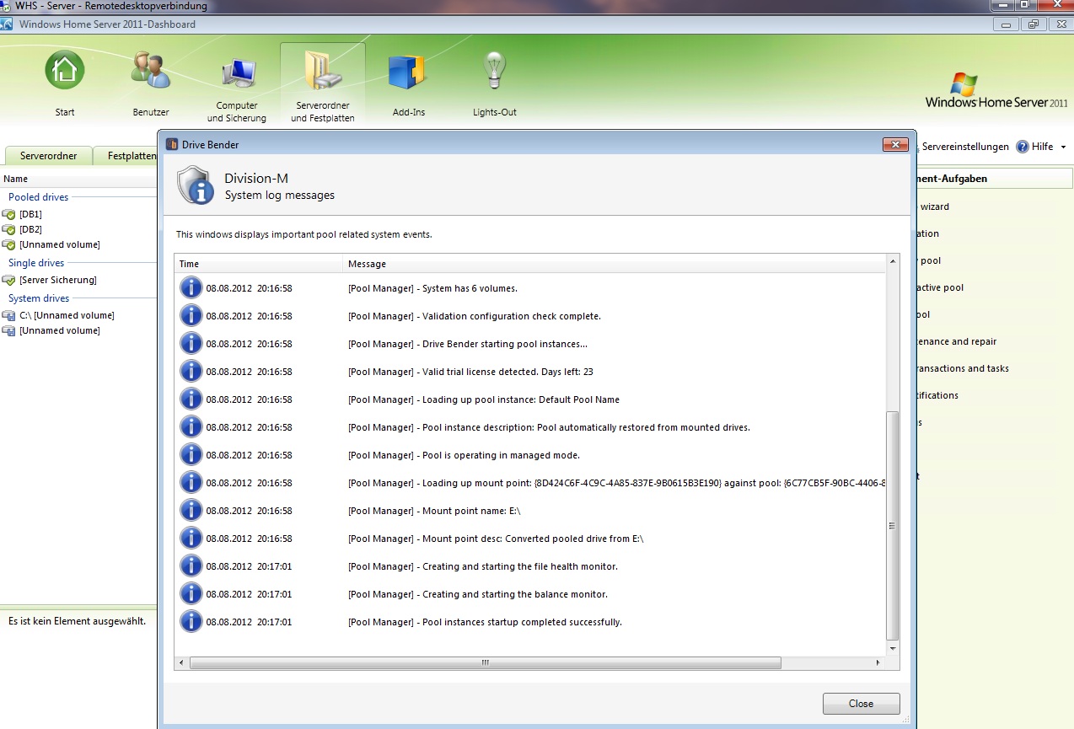
Task: Select log message 'Mount point name: E:\'
Action: [434, 511]
